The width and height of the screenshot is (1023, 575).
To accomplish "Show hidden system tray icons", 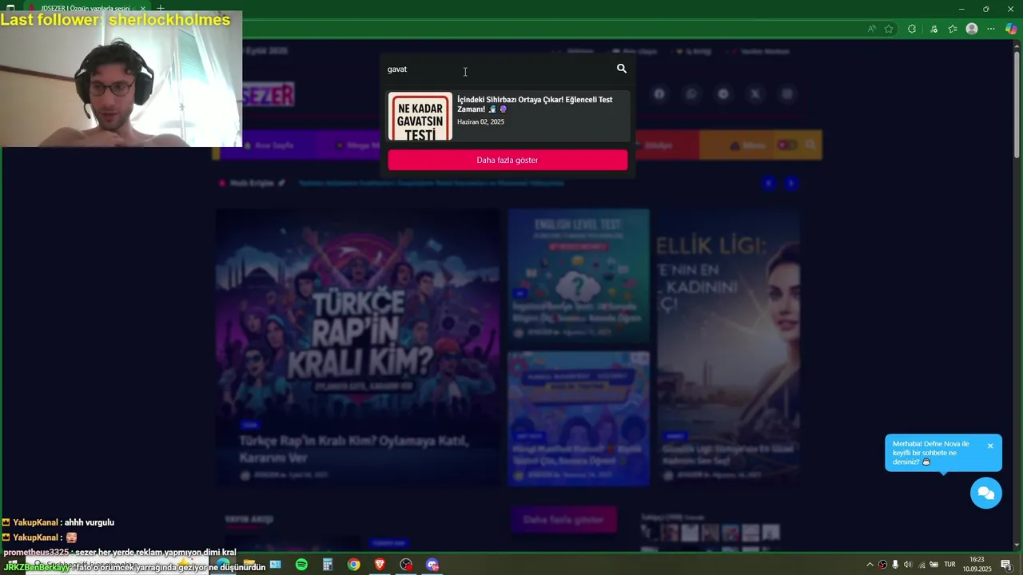I will [870, 565].
